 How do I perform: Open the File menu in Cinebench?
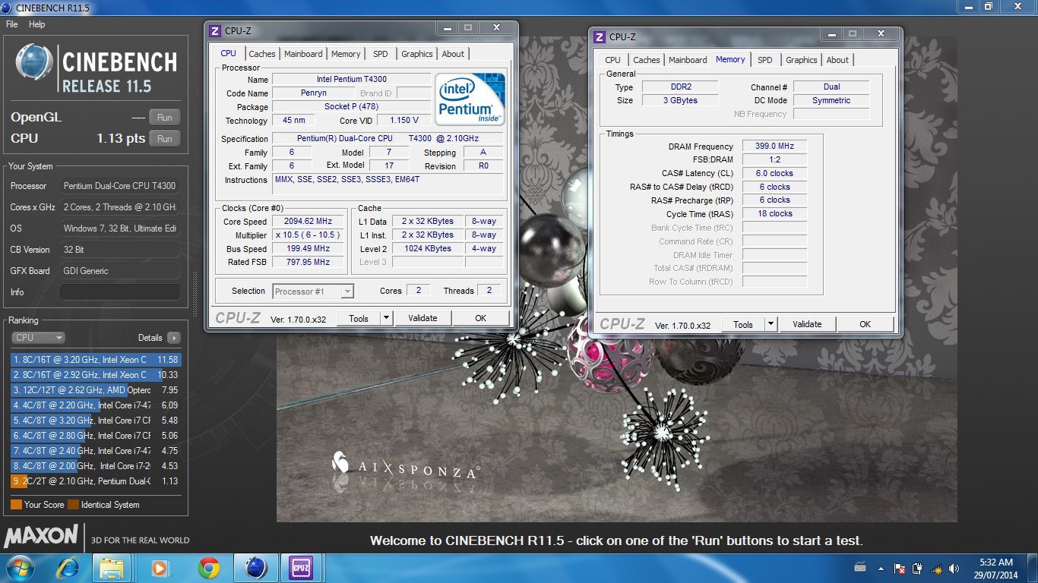[12, 24]
